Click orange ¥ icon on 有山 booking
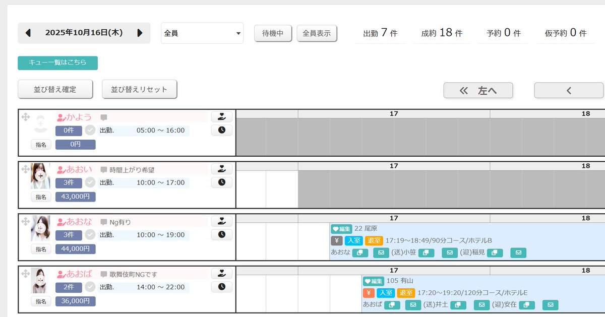Viewport: 605px width, 317px height. tap(368, 293)
